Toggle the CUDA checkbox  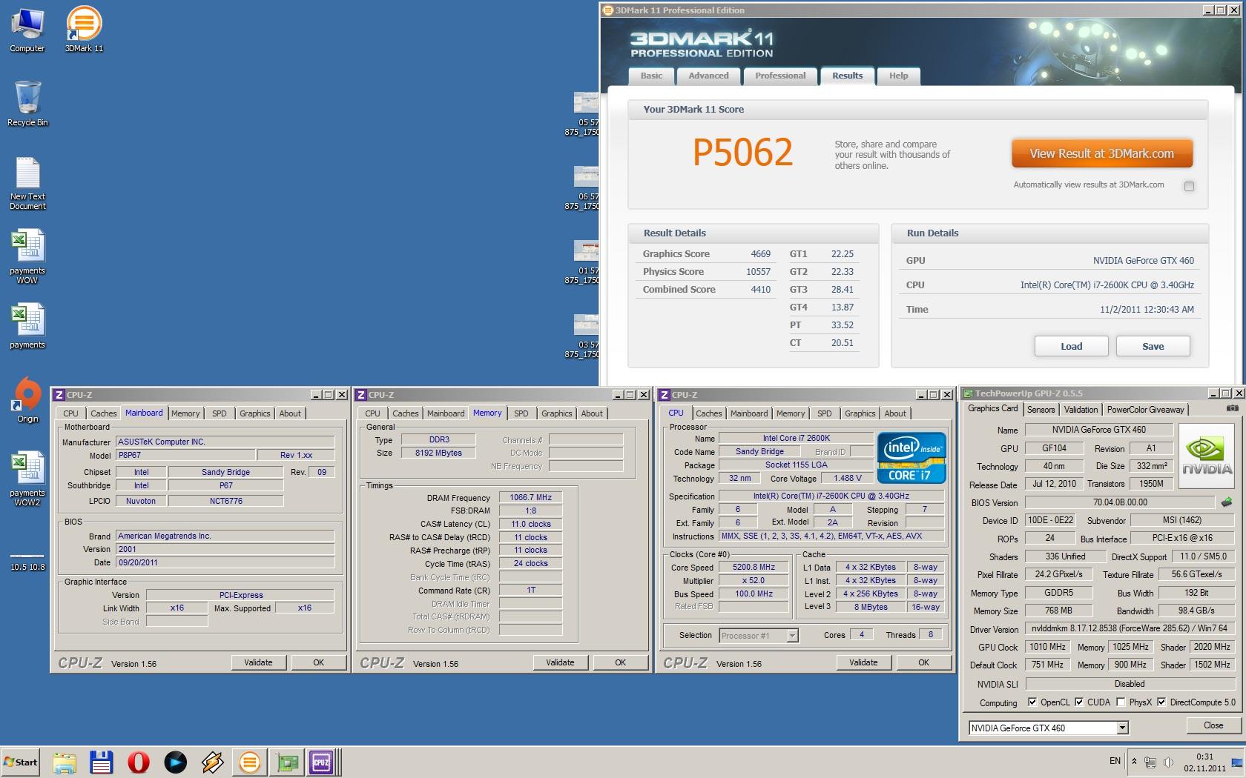tap(1079, 702)
